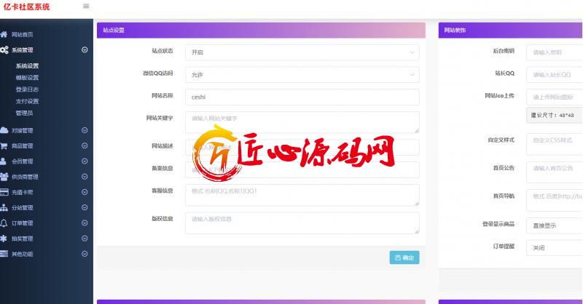
Task: Focus the 站长QQ input field
Action: click(x=555, y=75)
